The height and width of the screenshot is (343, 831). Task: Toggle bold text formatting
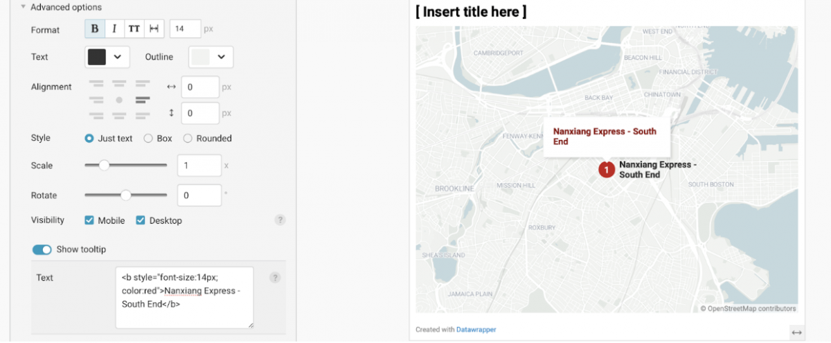pyautogui.click(x=95, y=29)
